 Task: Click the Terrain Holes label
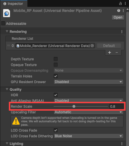pos(21,76)
